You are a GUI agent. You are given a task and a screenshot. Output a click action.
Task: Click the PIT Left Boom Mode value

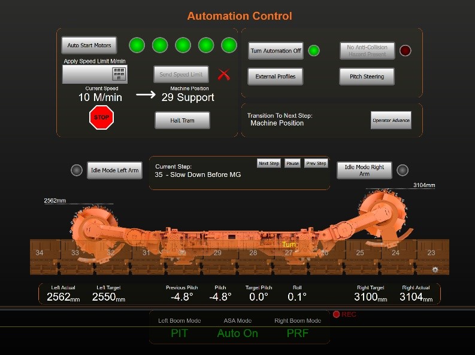(x=179, y=333)
